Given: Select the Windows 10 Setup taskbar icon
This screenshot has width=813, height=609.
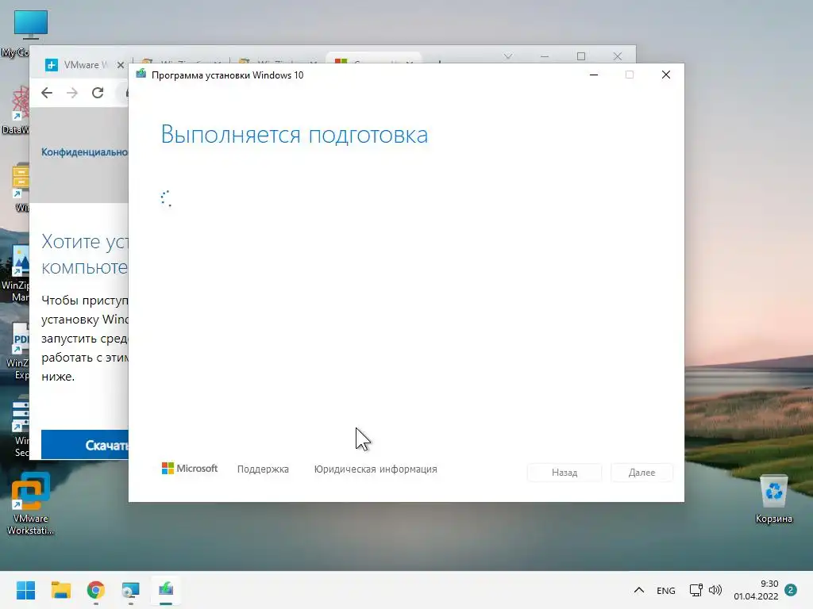Looking at the screenshot, I should [x=166, y=590].
